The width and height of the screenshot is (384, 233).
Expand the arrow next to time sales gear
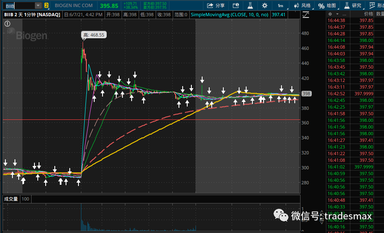tap(337, 14)
